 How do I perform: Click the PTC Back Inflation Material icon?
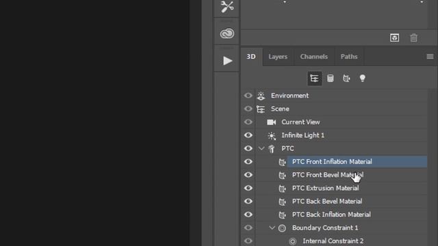pos(283,215)
